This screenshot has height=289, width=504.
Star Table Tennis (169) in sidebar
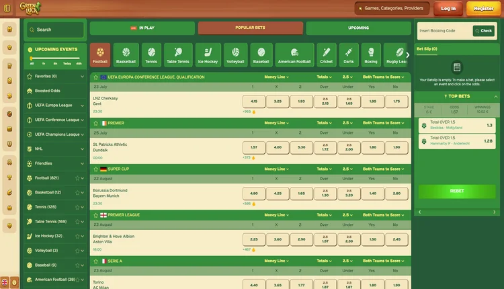tap(77, 222)
